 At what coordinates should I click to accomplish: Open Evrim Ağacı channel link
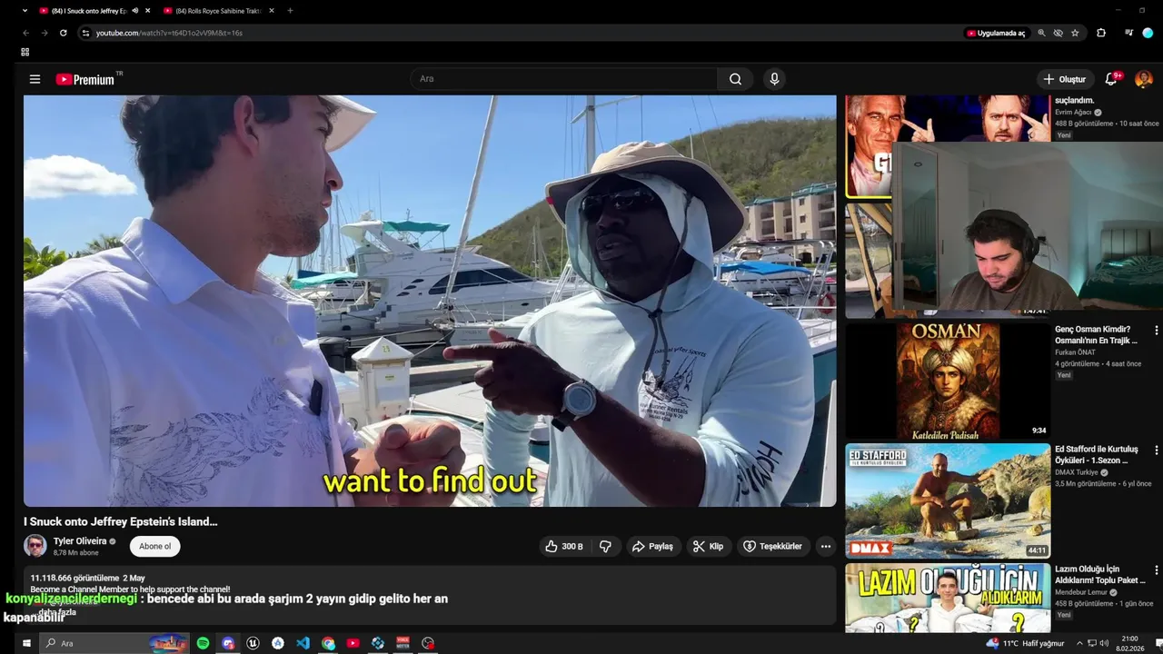(1073, 113)
